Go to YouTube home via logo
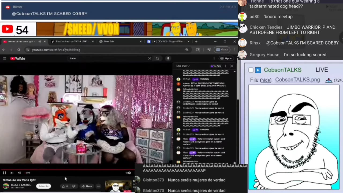 coord(18,58)
